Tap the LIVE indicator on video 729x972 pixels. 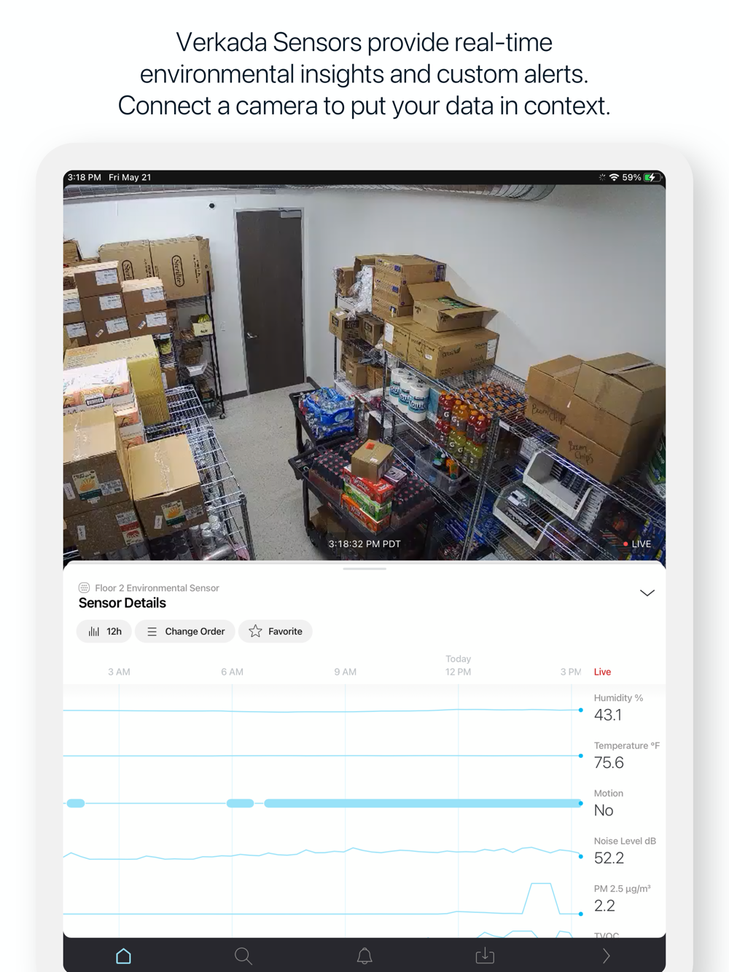click(x=637, y=544)
